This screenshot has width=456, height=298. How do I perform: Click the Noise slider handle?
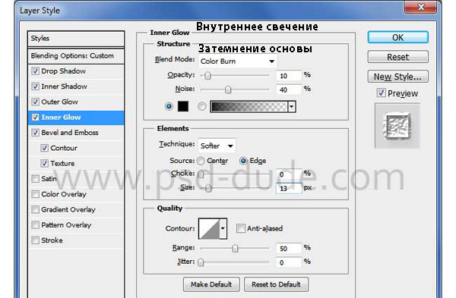pos(228,89)
